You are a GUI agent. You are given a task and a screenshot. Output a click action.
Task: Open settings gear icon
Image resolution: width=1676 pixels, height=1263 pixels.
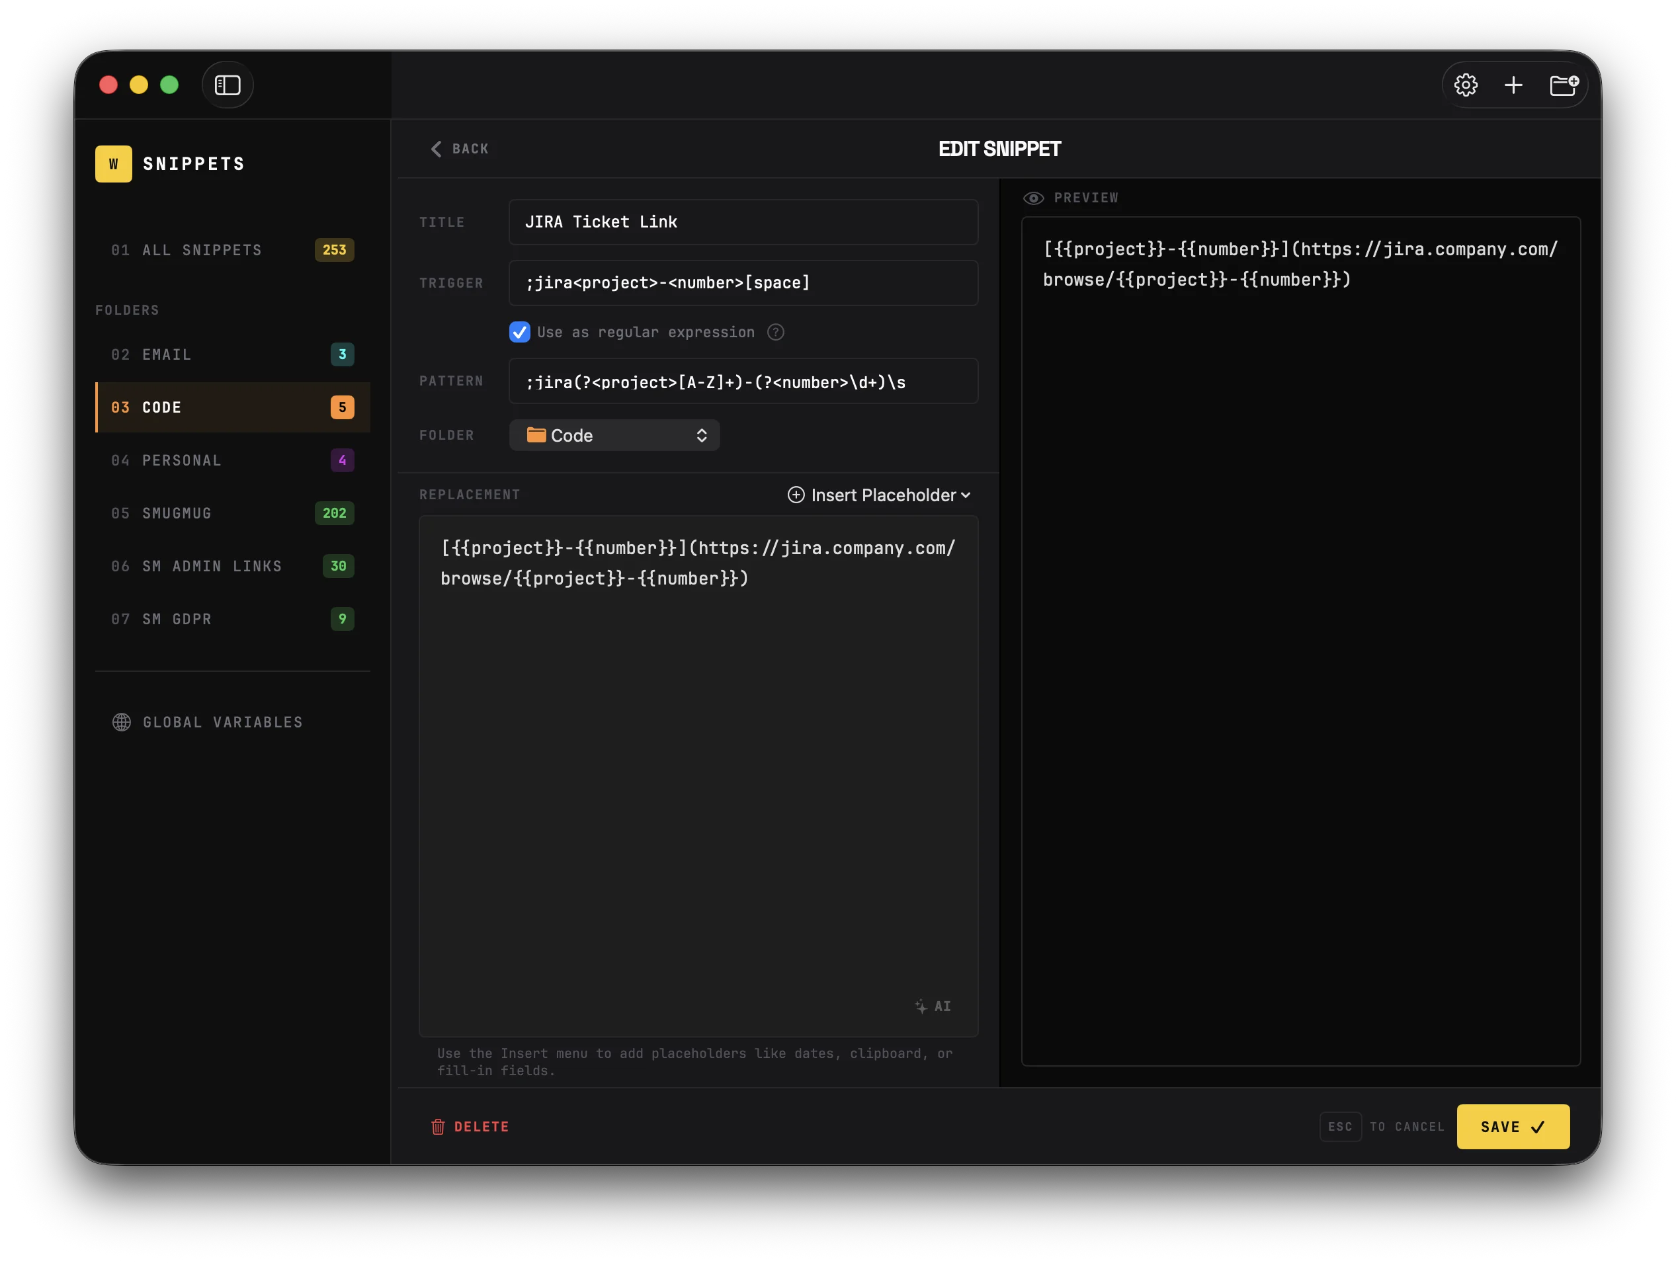pyautogui.click(x=1466, y=85)
